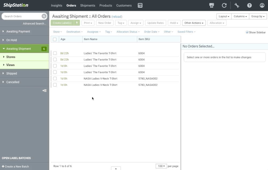Select the first NASA Ladies V-Neck T-Shirt checkbox

(x=55, y=78)
